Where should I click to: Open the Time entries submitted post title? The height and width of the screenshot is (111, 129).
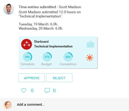(x=50, y=7)
